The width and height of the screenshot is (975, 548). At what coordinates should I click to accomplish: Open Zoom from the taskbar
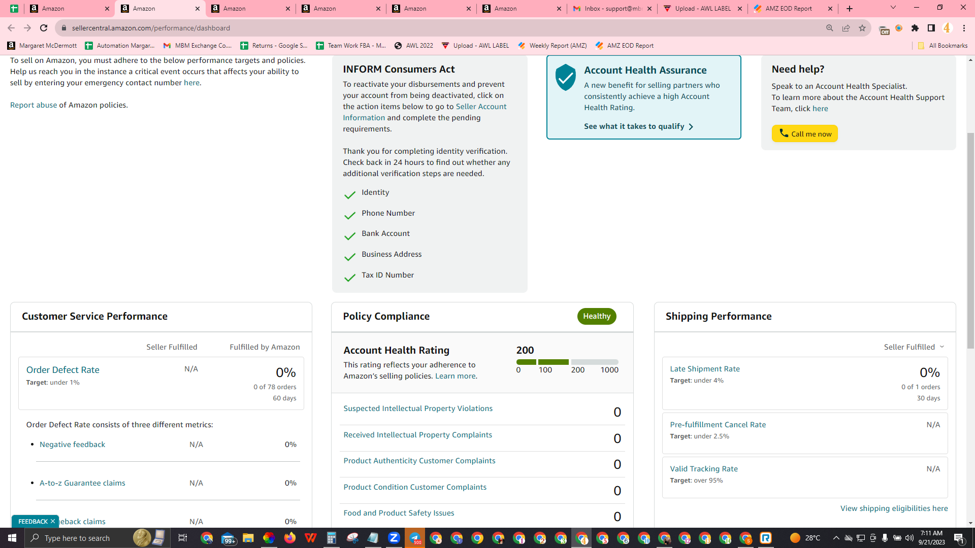394,538
